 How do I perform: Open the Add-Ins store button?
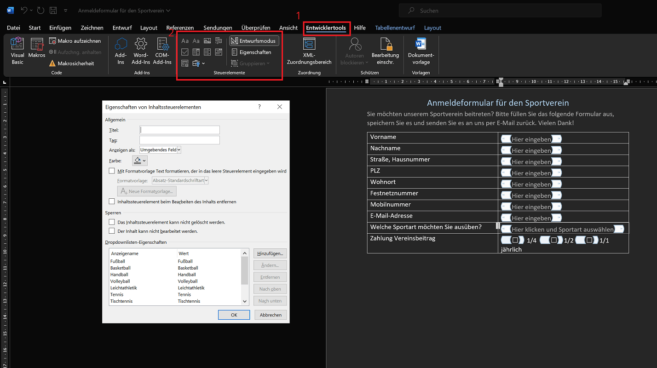pos(121,51)
